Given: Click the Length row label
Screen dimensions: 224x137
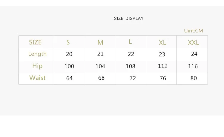Looking at the screenshot, I should coord(37,54).
